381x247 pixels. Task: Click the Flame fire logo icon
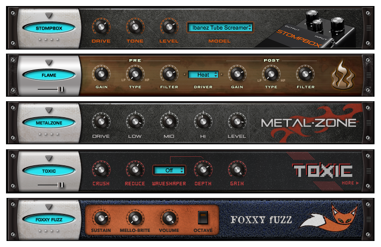tap(343, 75)
